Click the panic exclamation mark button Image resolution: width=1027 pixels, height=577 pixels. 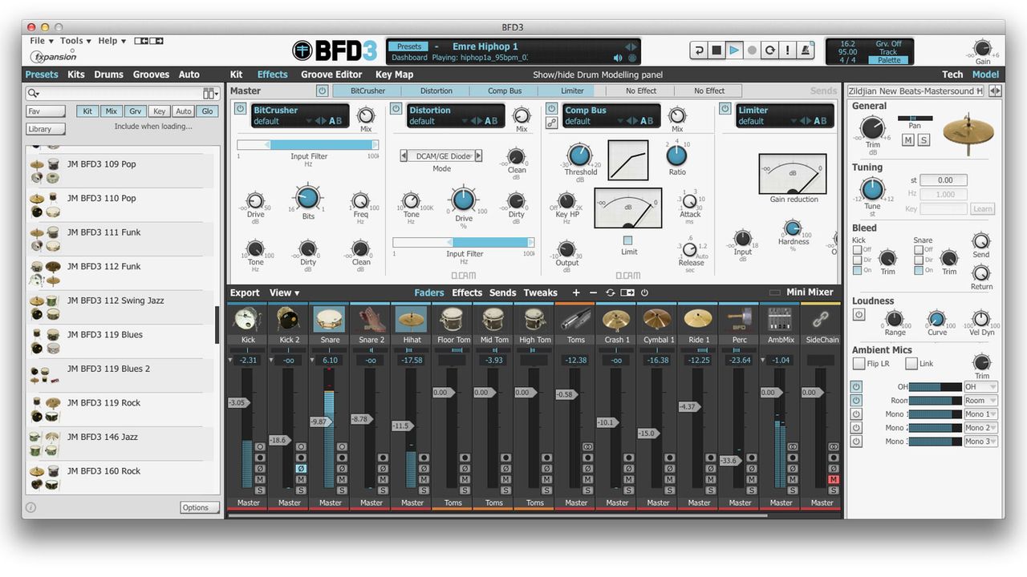(x=787, y=50)
